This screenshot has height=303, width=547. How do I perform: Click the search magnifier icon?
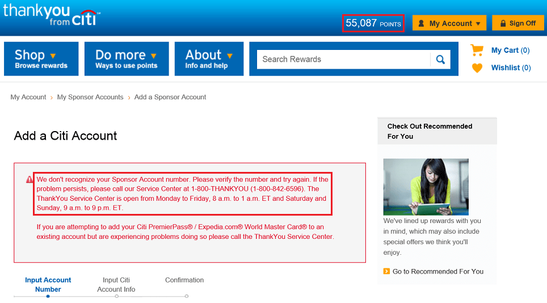click(440, 60)
